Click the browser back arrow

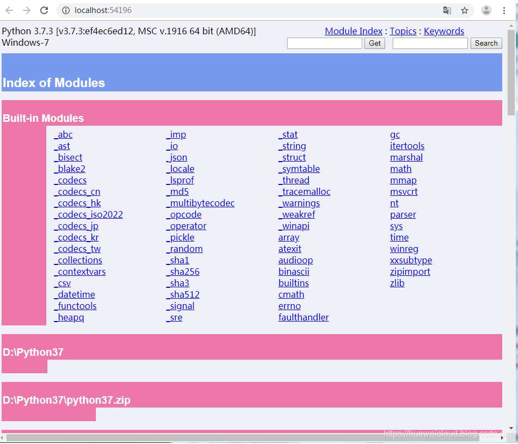click(x=9, y=10)
